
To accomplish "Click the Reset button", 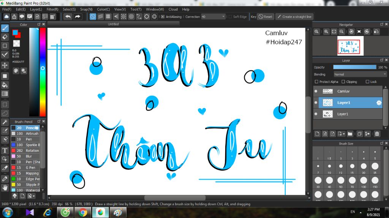I will pyautogui.click(x=266, y=17).
